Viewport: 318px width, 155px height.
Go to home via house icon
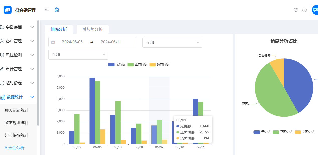(x=57, y=10)
